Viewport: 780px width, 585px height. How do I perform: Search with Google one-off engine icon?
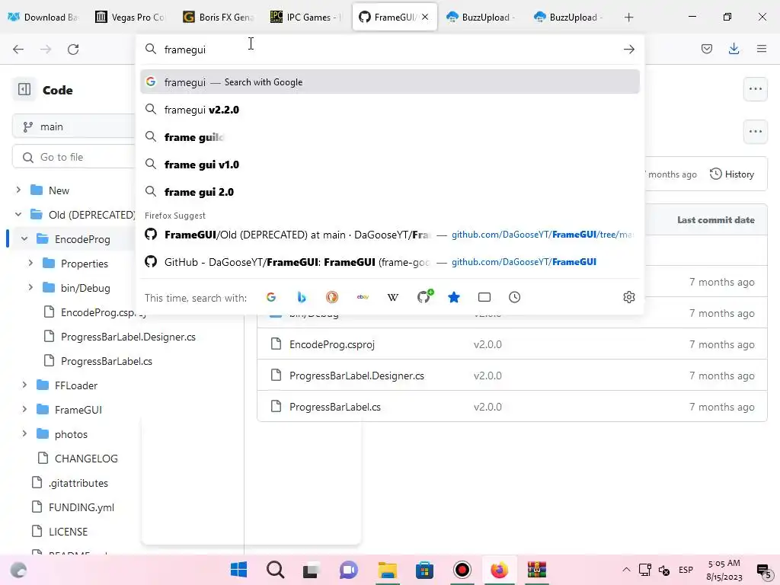tap(271, 298)
